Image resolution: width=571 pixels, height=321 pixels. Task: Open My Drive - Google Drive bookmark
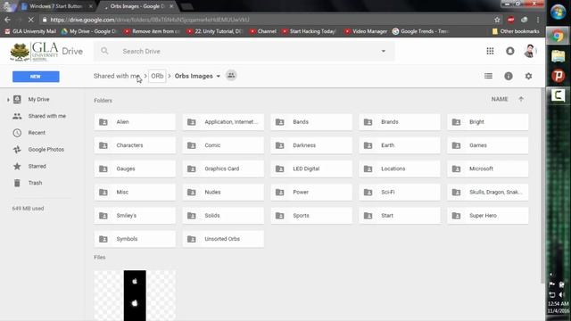pos(89,31)
